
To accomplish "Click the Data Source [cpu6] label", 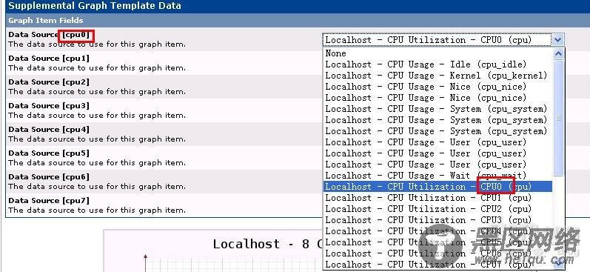I will click(x=49, y=177).
